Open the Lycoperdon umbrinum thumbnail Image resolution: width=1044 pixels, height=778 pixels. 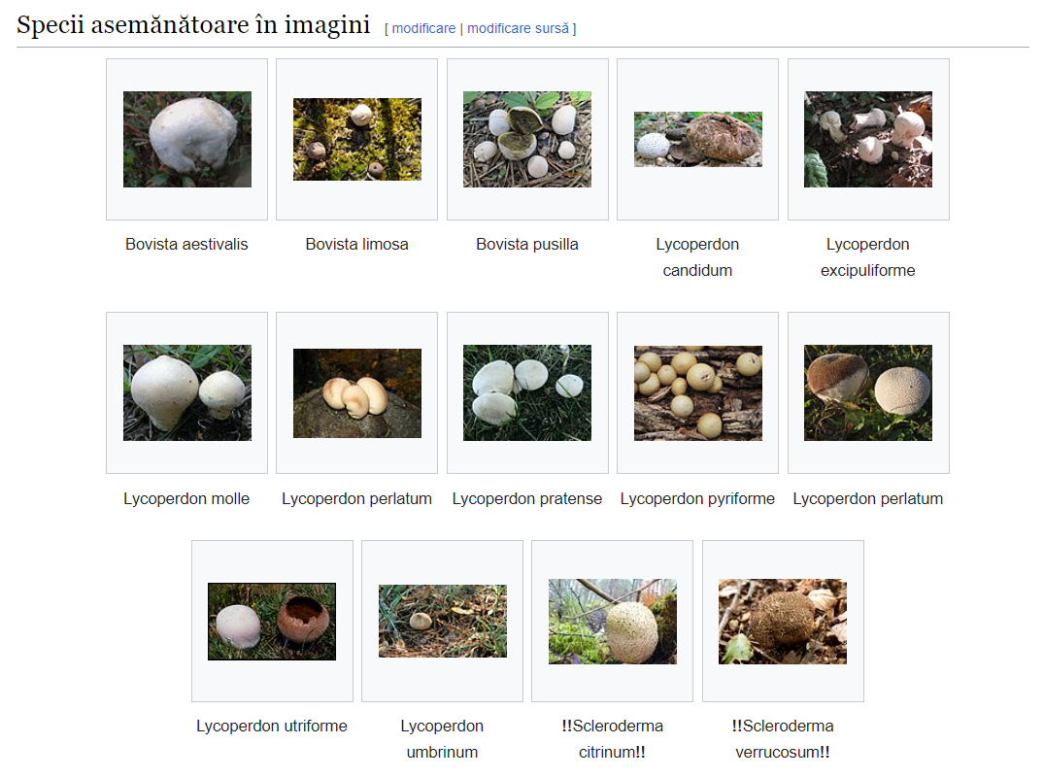pos(442,621)
